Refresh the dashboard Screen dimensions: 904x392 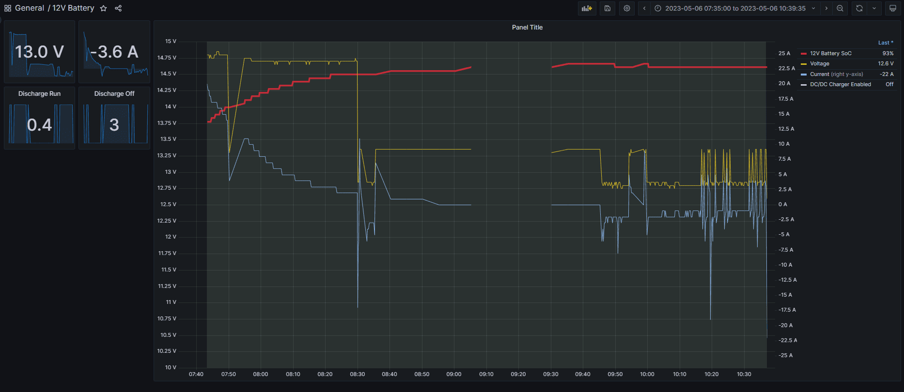click(859, 8)
